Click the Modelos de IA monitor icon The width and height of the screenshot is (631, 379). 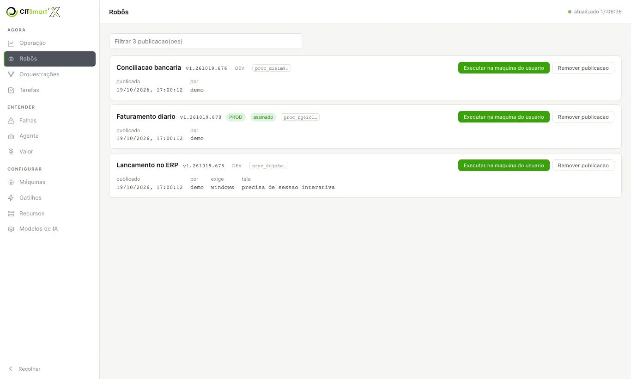pos(11,229)
